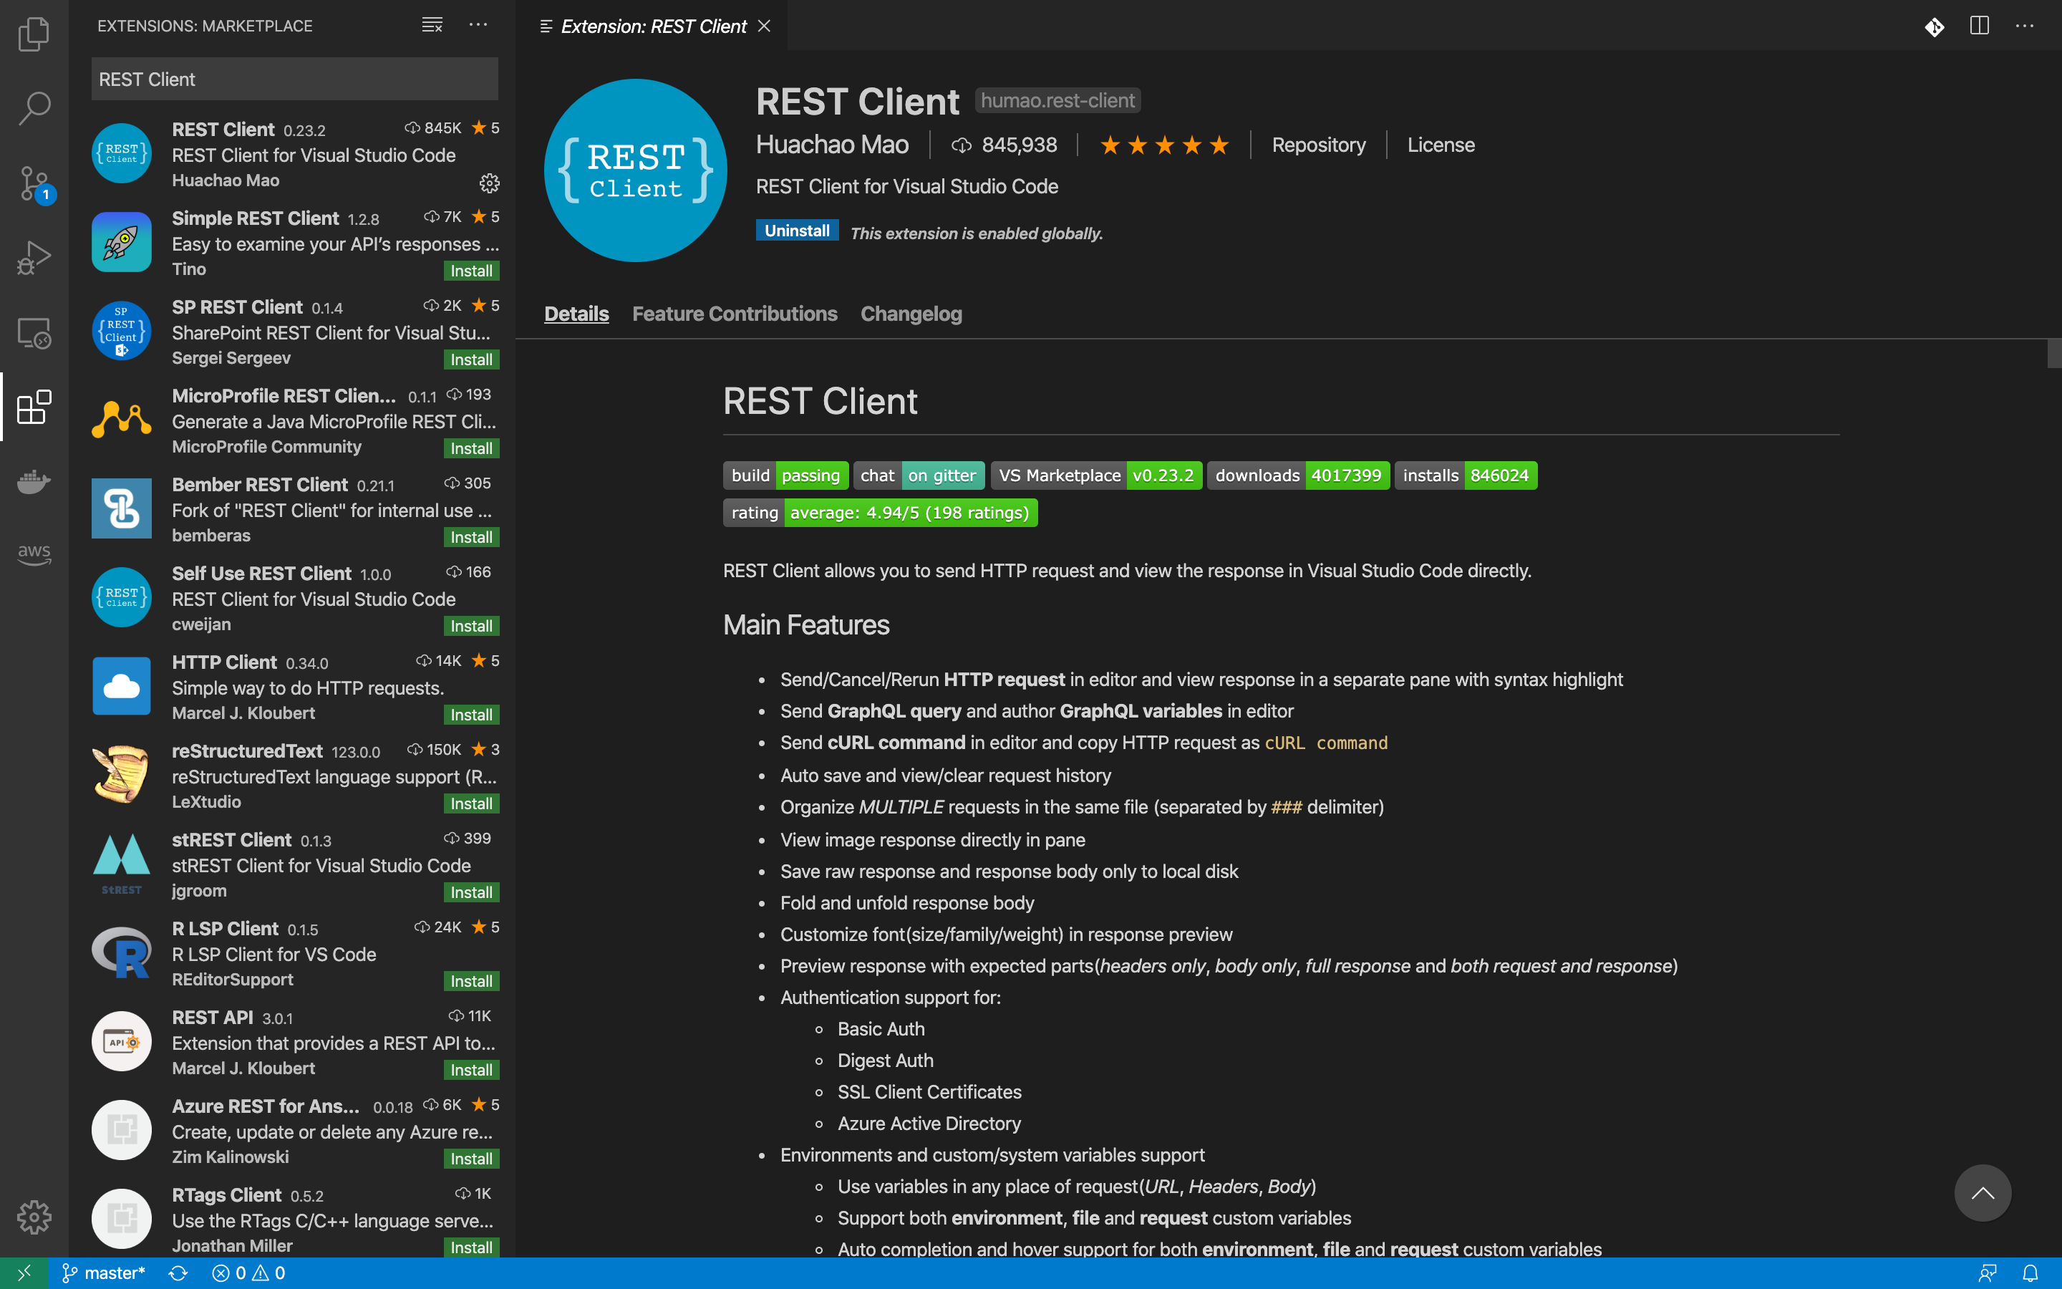Click the installs 846024 badge
This screenshot has width=2062, height=1289.
coord(1466,475)
